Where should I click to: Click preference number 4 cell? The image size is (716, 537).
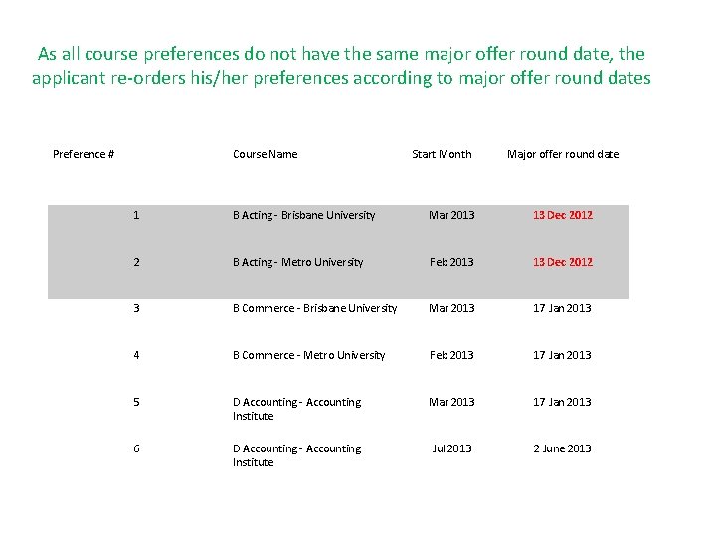pos(137,355)
